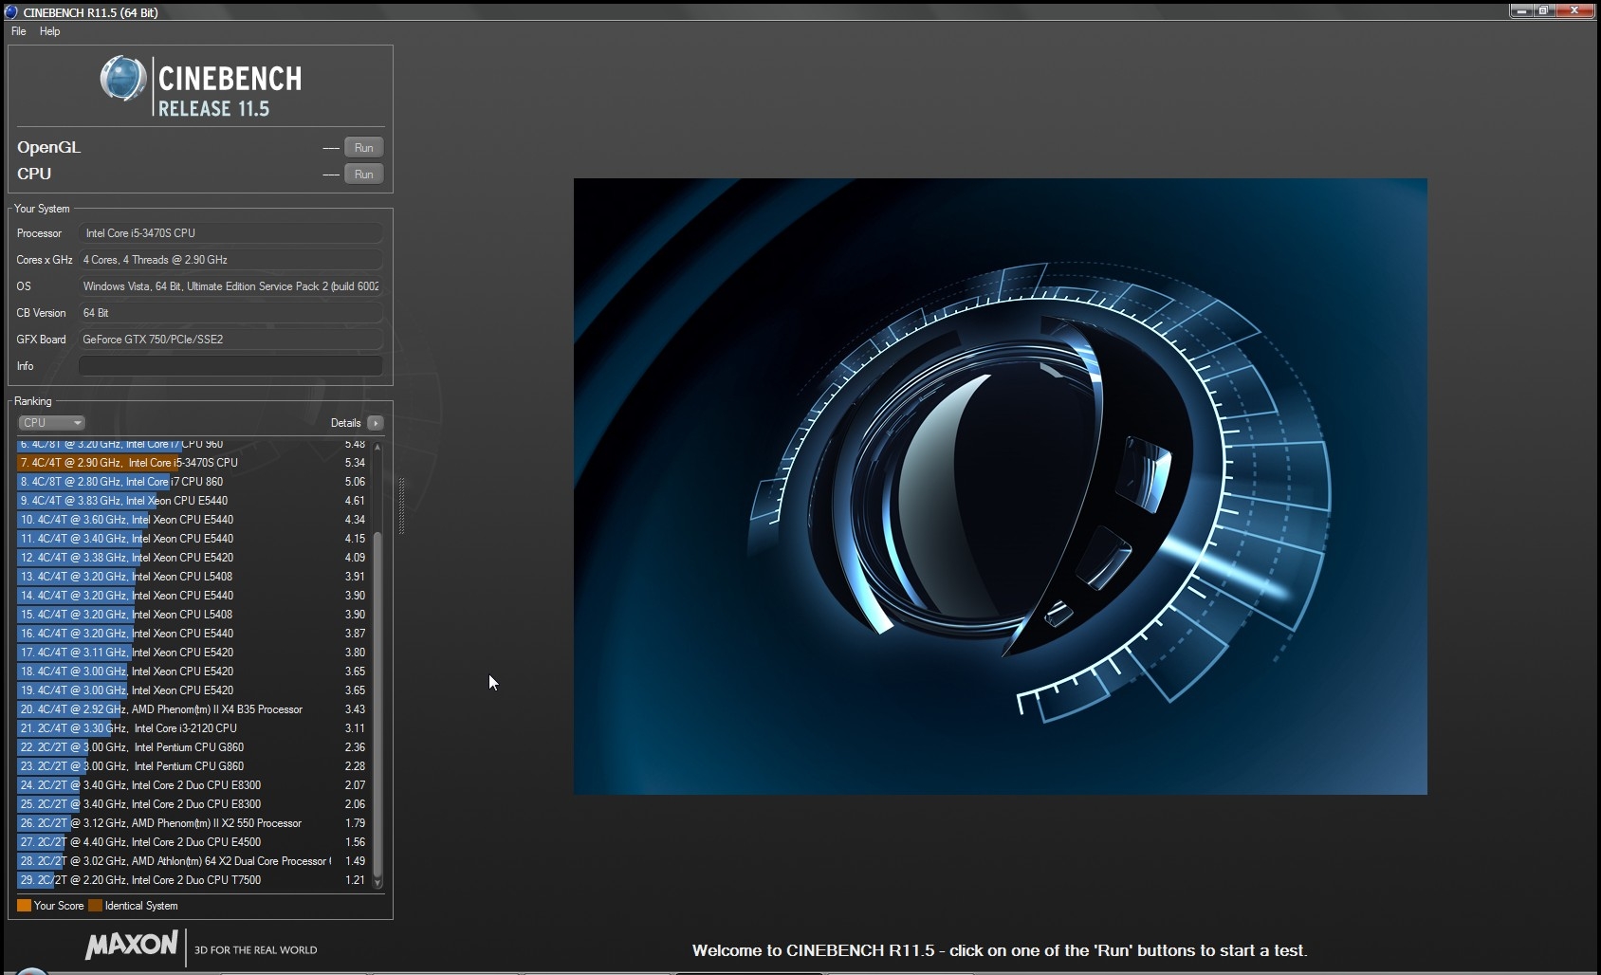Click the orange Your Score color swatch
The width and height of the screenshot is (1601, 975).
pos(24,906)
